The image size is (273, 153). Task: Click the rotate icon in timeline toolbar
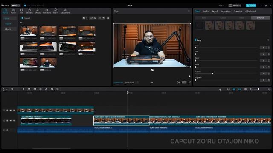(x=52, y=89)
